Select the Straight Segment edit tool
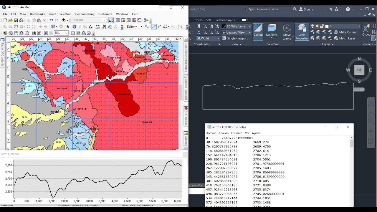The height and width of the screenshot is (212, 377). [154, 26]
